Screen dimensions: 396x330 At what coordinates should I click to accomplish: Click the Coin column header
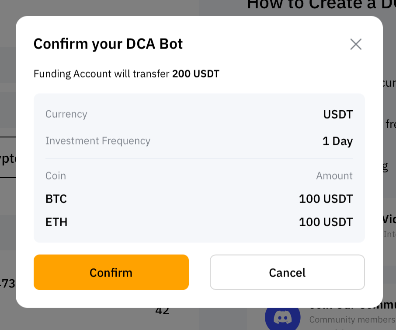[56, 176]
